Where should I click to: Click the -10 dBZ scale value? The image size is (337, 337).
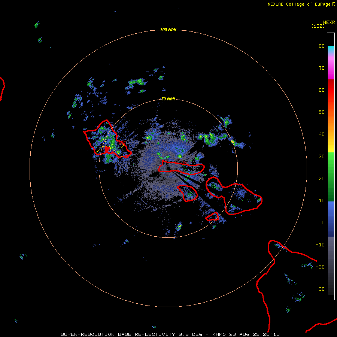320,245
